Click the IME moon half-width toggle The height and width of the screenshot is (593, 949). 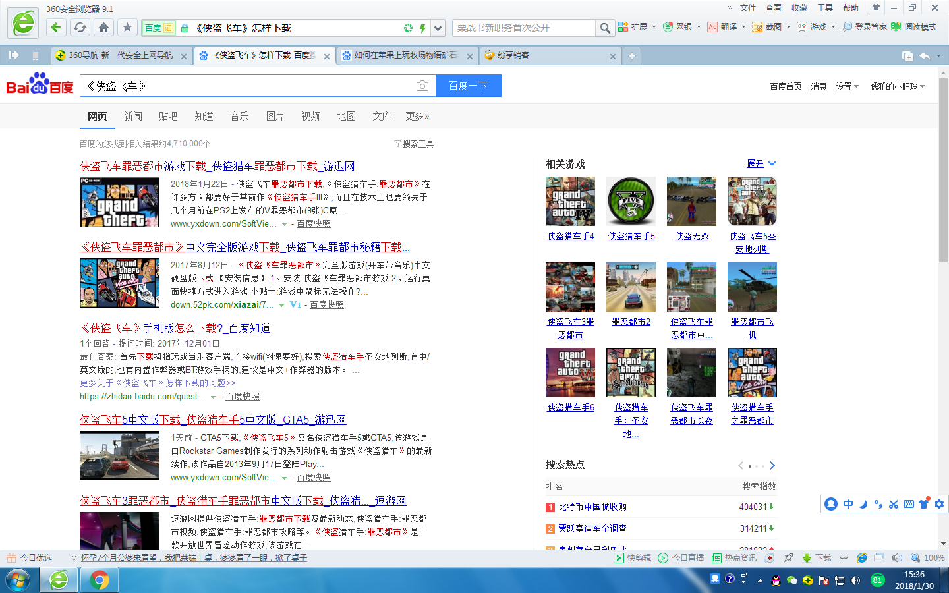click(863, 504)
